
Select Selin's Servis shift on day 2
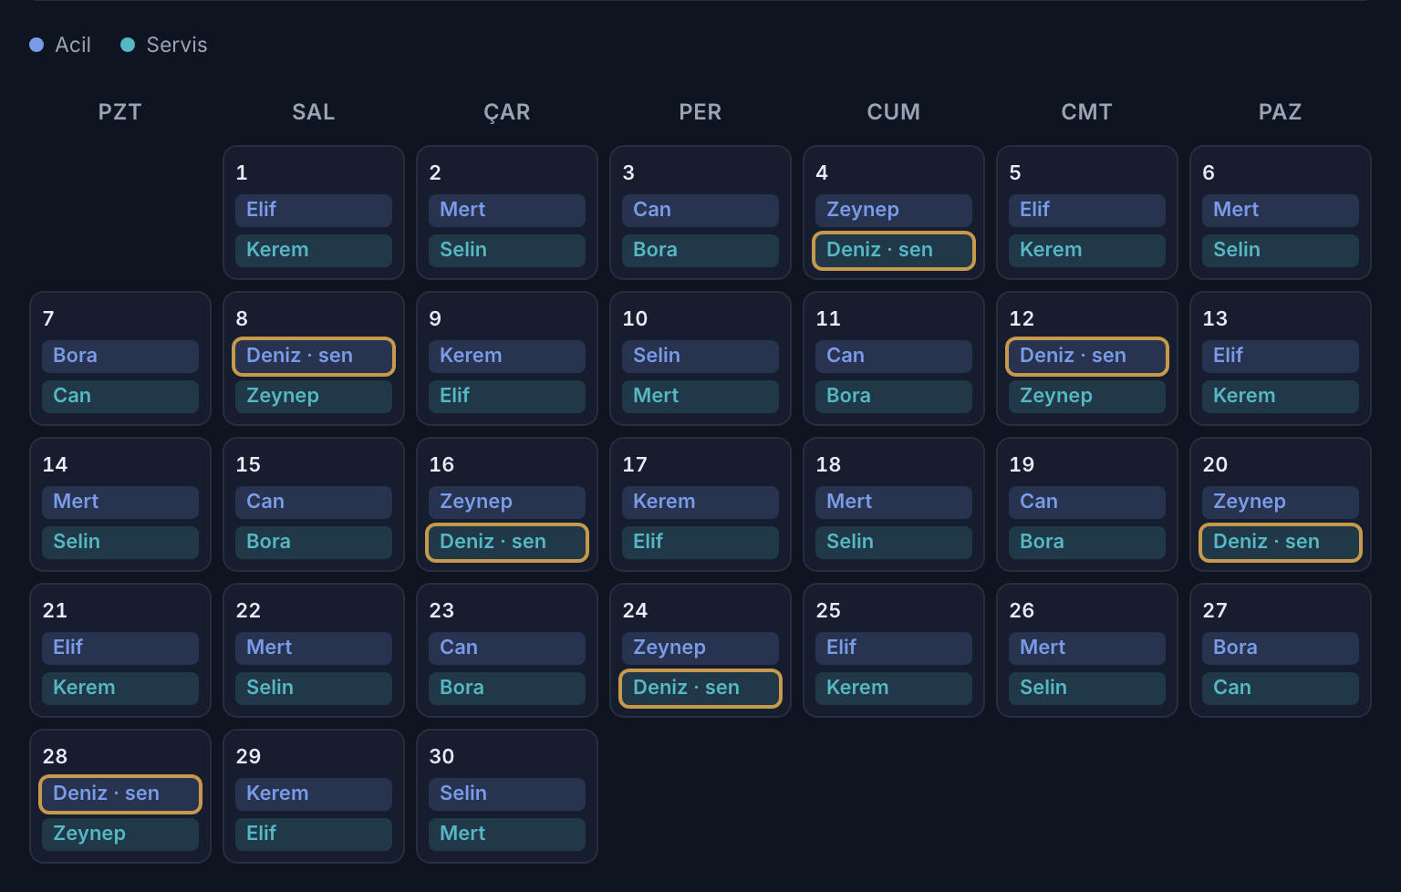coord(507,250)
